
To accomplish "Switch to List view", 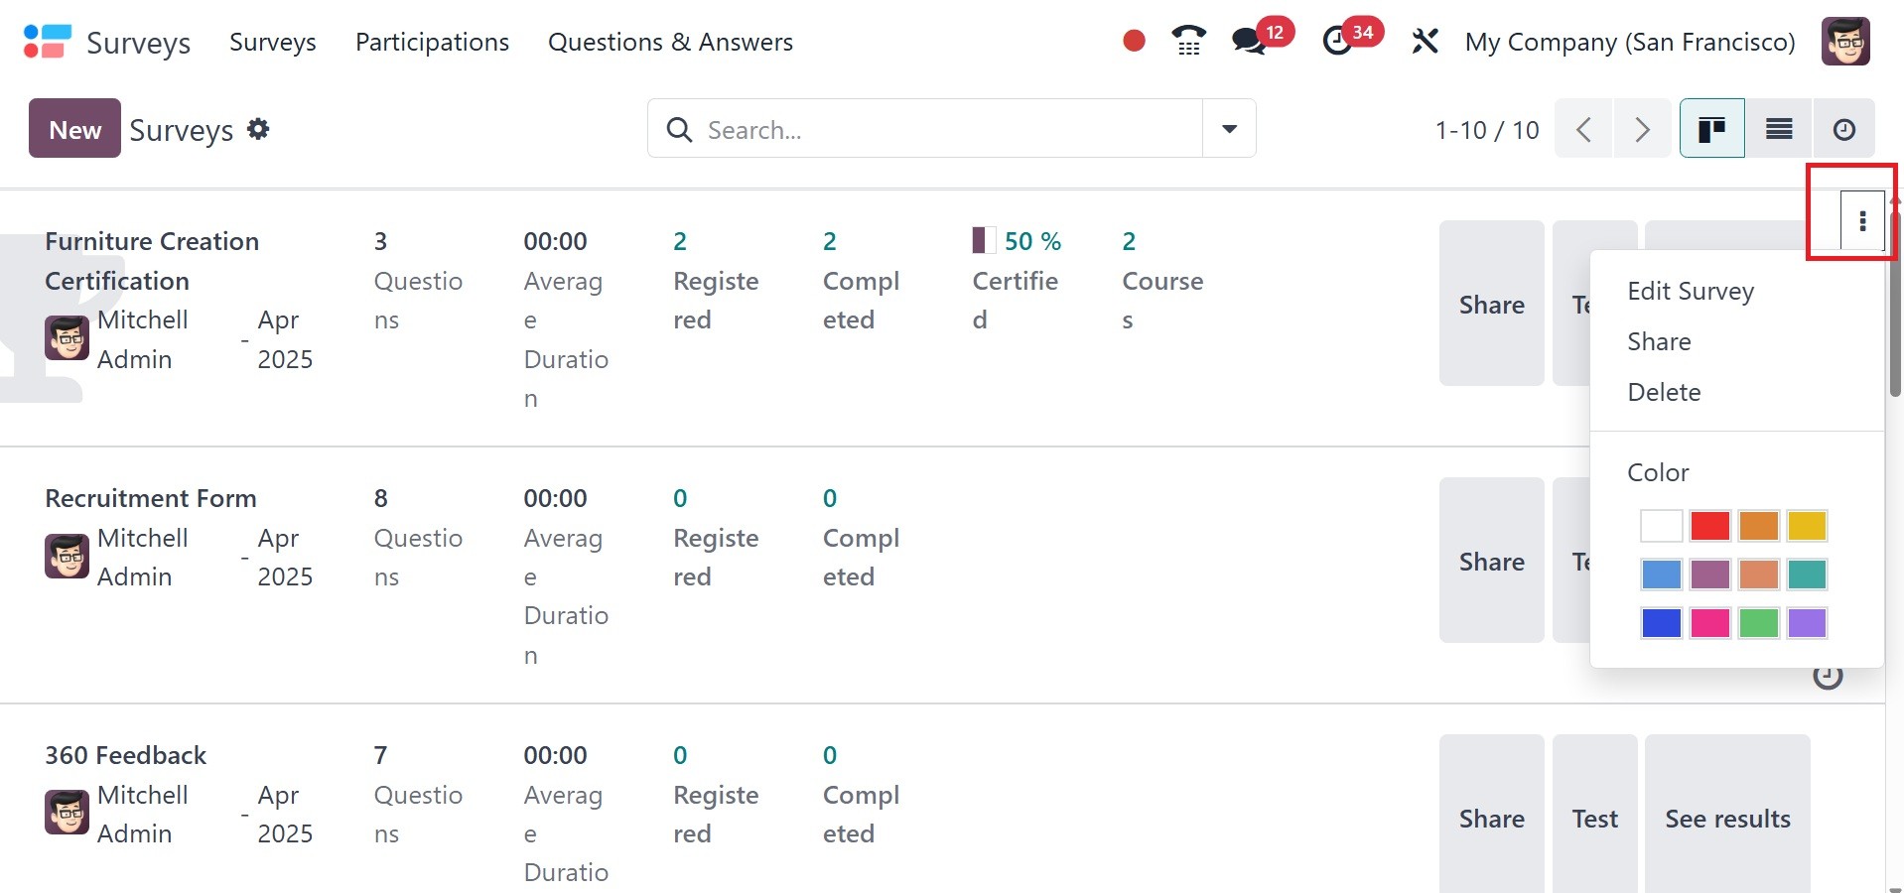I will (x=1778, y=129).
